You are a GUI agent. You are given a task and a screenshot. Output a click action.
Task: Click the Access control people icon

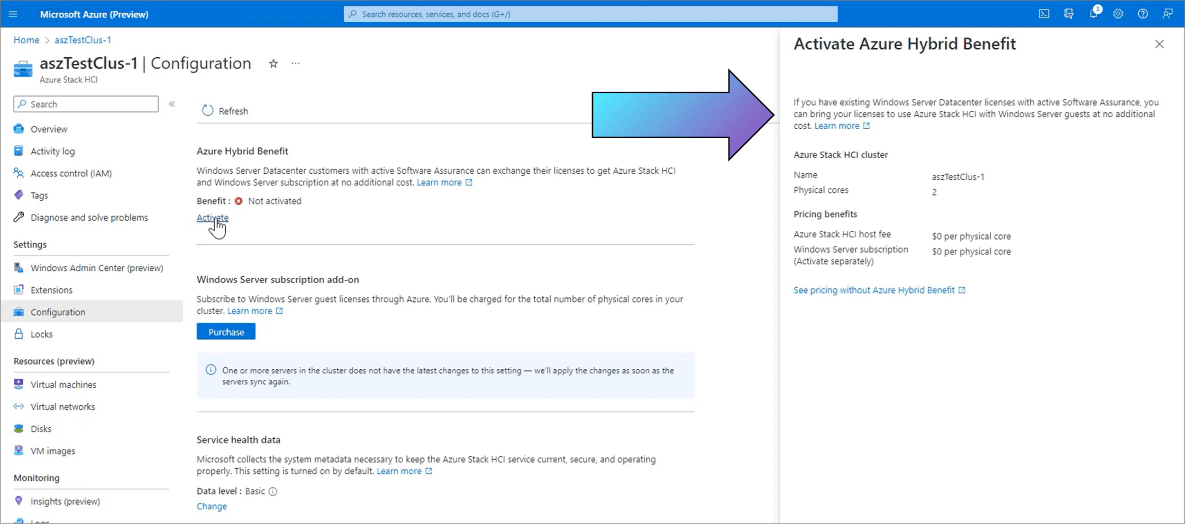point(19,173)
